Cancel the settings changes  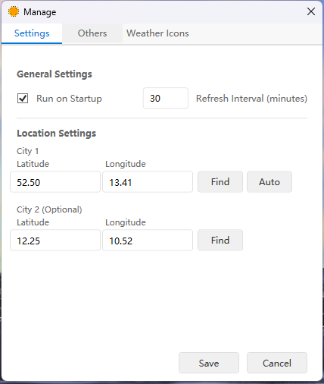[x=277, y=363]
